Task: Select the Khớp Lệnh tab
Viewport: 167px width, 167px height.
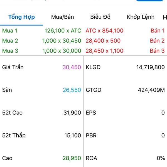Action: coord(140,17)
